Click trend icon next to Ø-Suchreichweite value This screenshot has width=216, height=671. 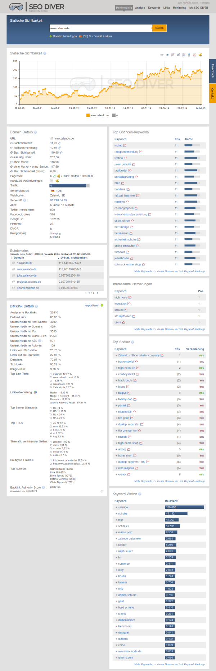60,143
